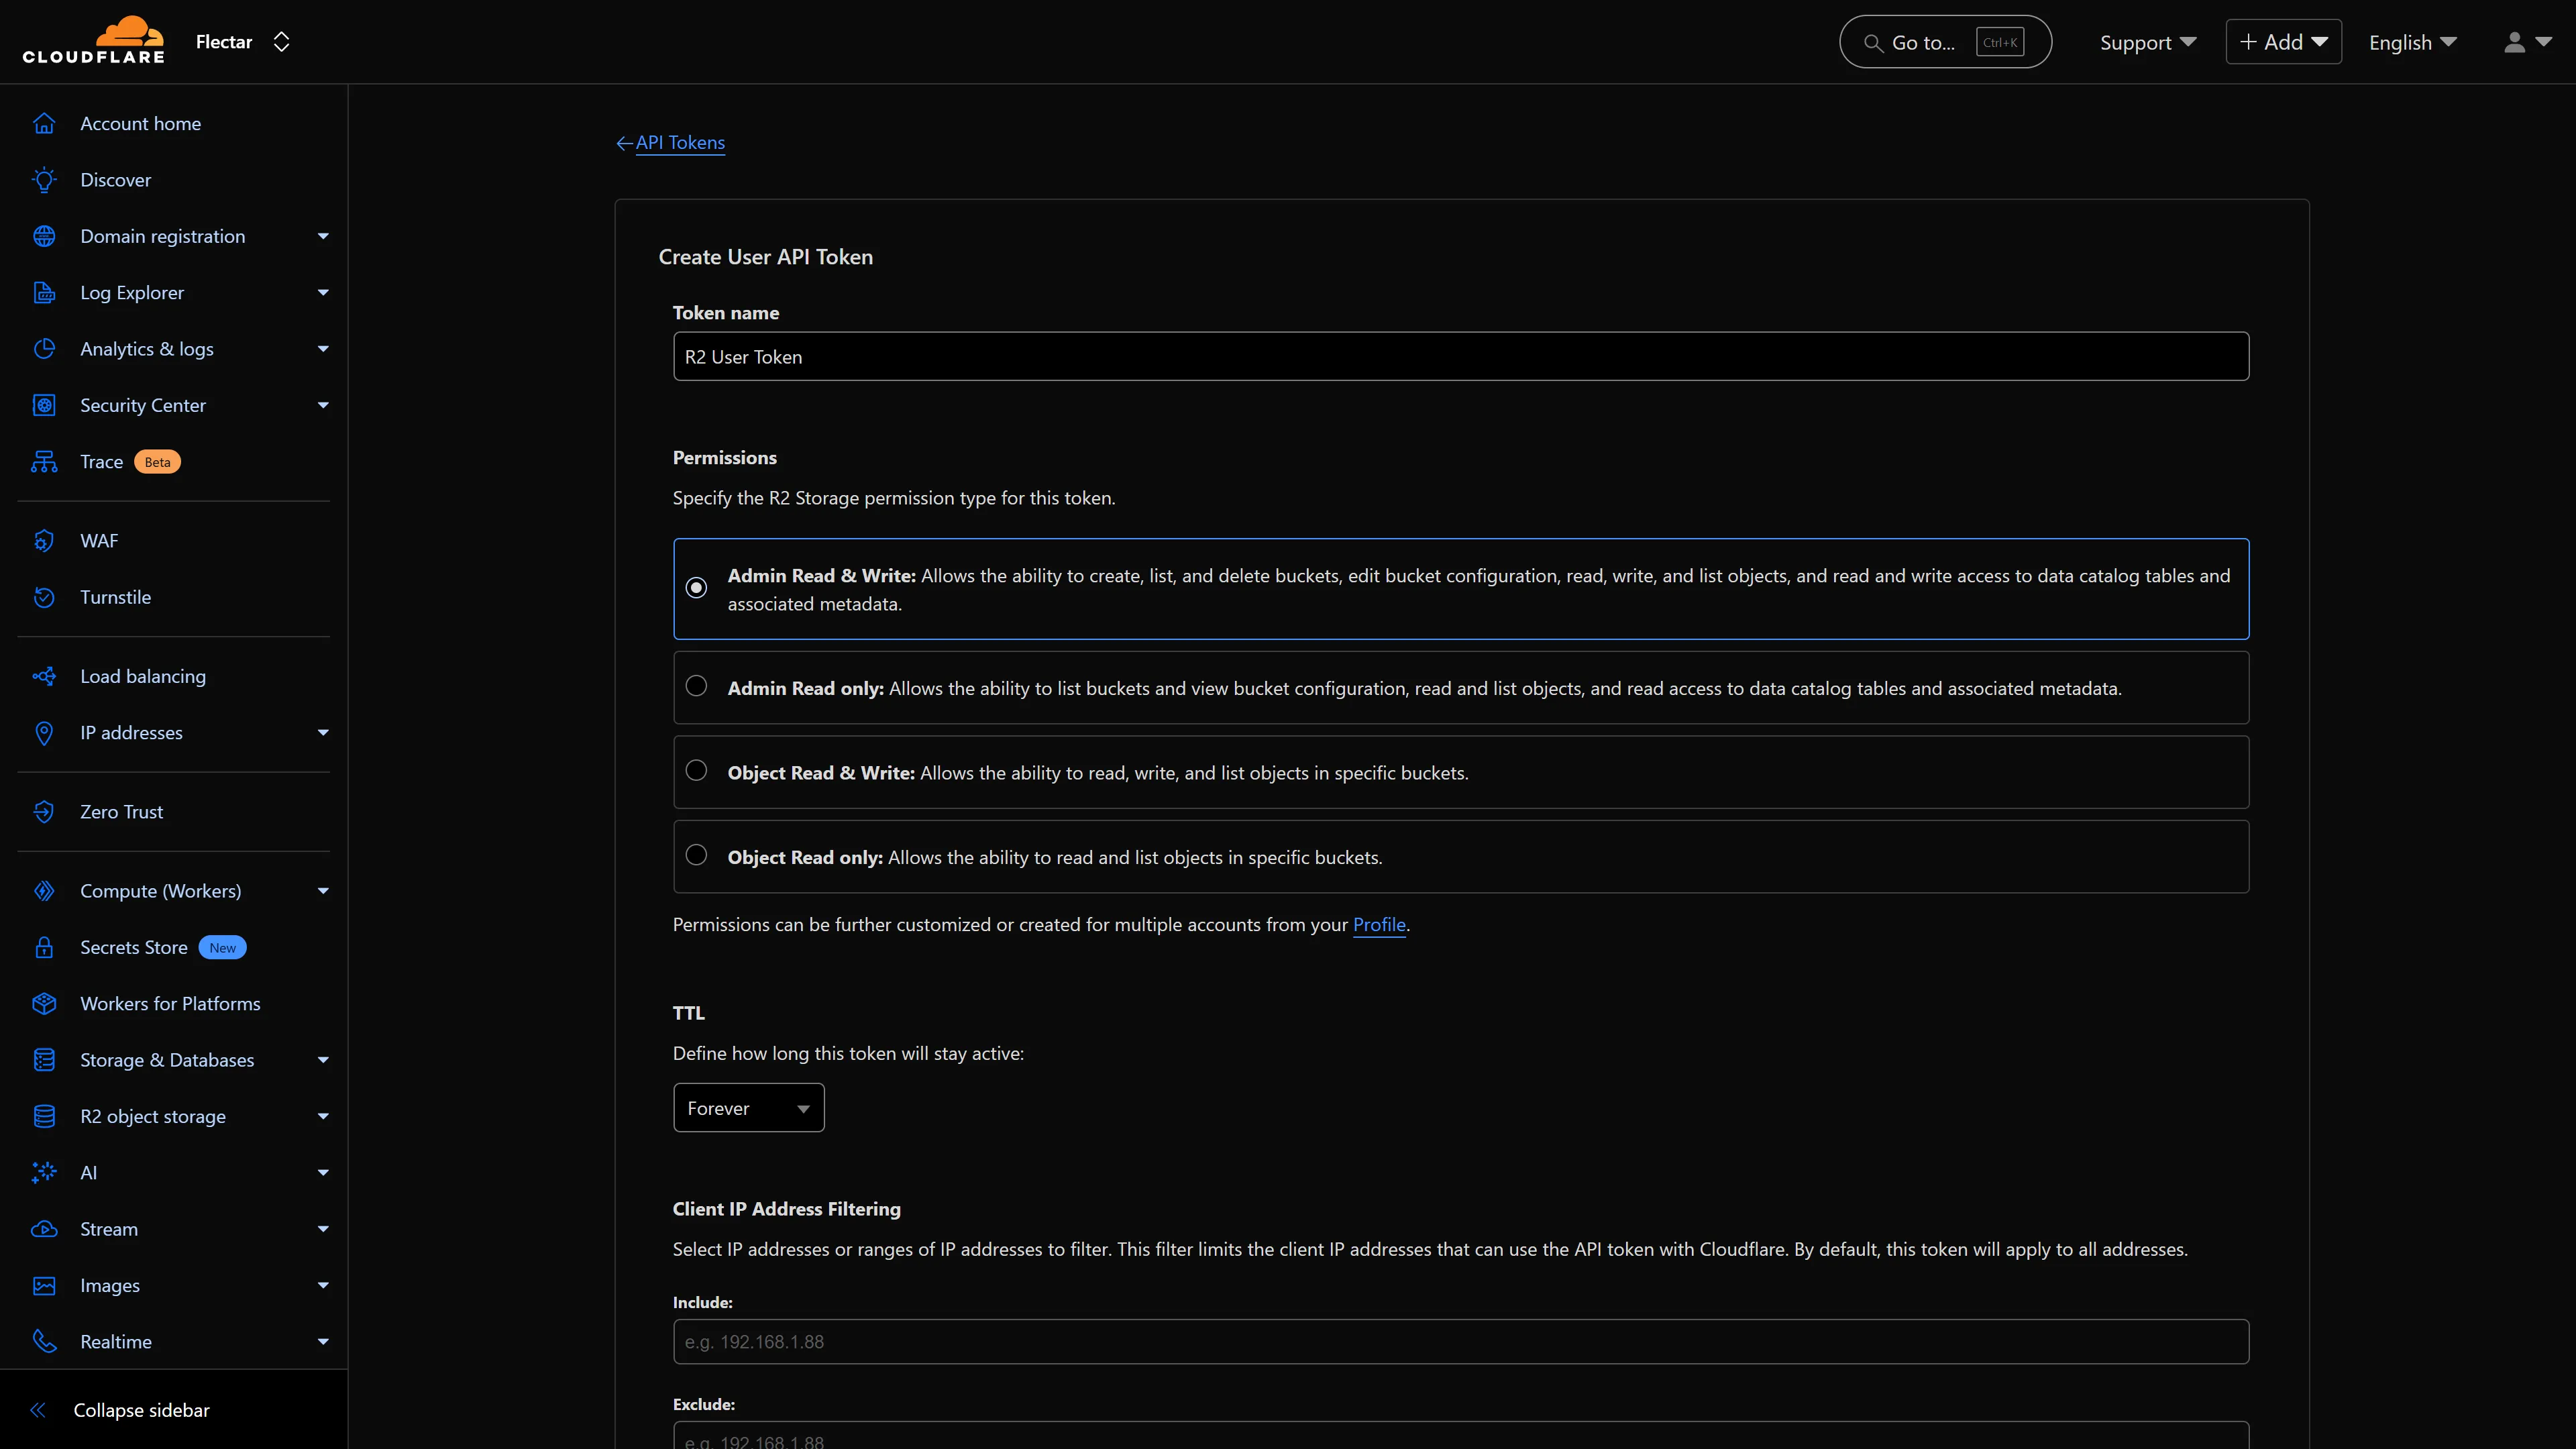Select the Object Read & Write radio option
The height and width of the screenshot is (1449, 2576).
click(696, 771)
